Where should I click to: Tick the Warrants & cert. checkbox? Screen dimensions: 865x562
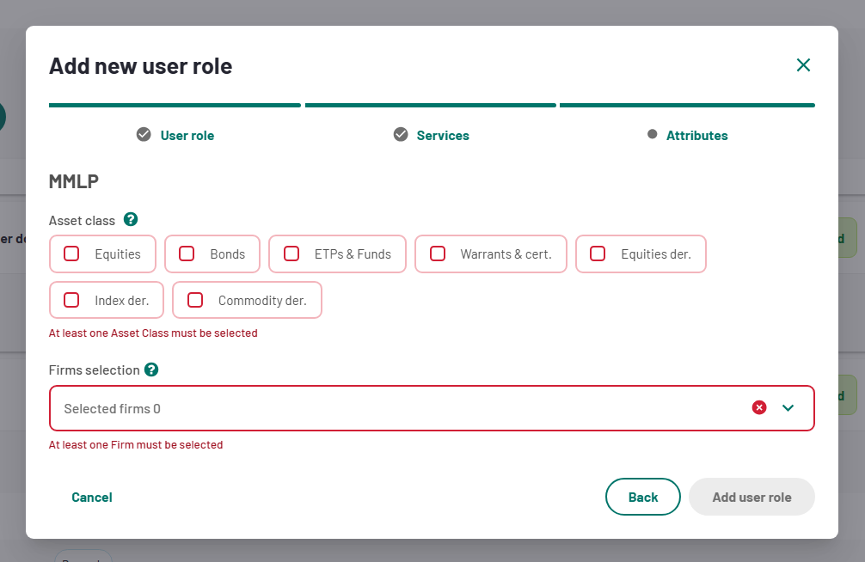[438, 254]
